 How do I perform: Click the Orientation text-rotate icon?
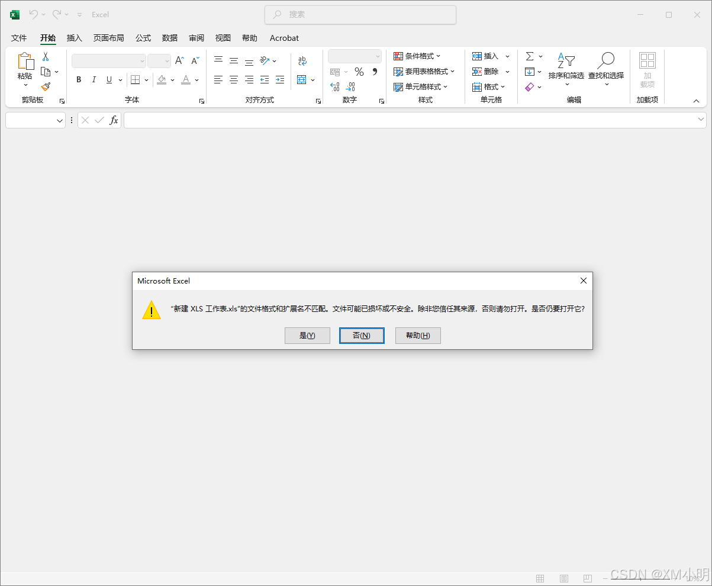(265, 60)
